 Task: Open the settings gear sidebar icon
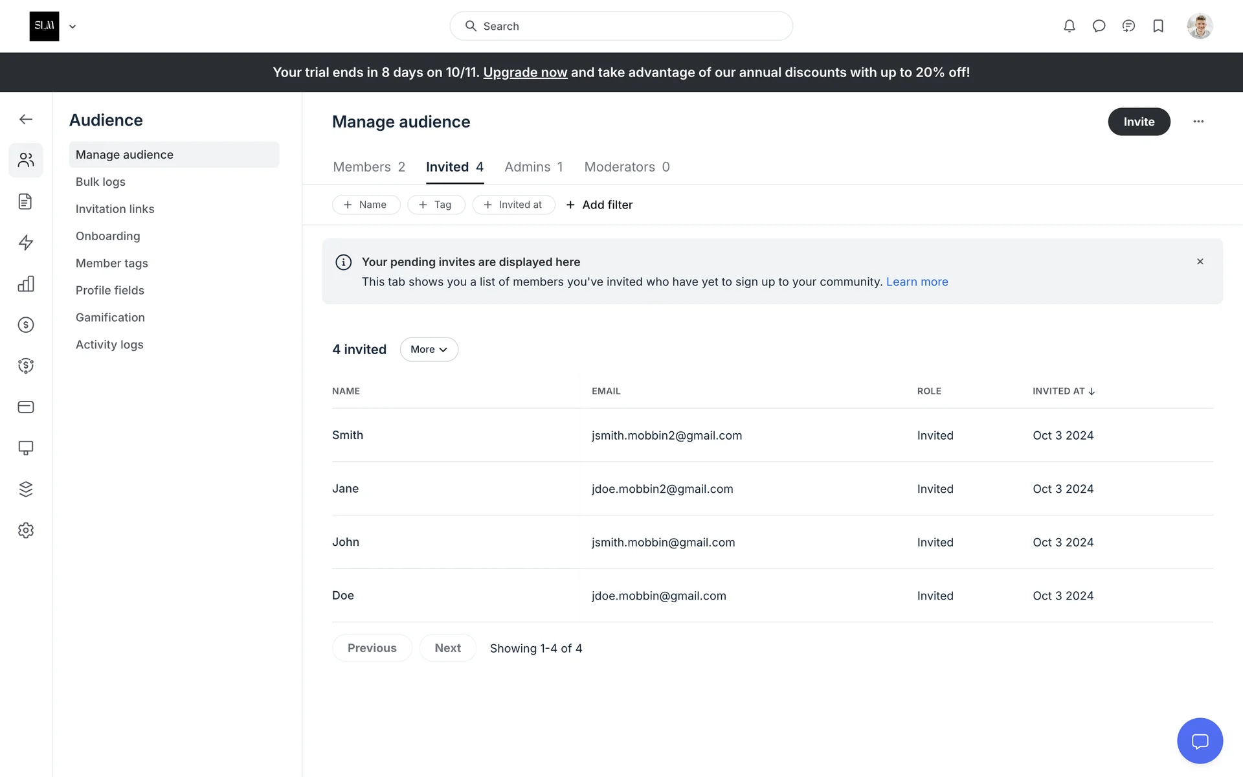tap(26, 530)
